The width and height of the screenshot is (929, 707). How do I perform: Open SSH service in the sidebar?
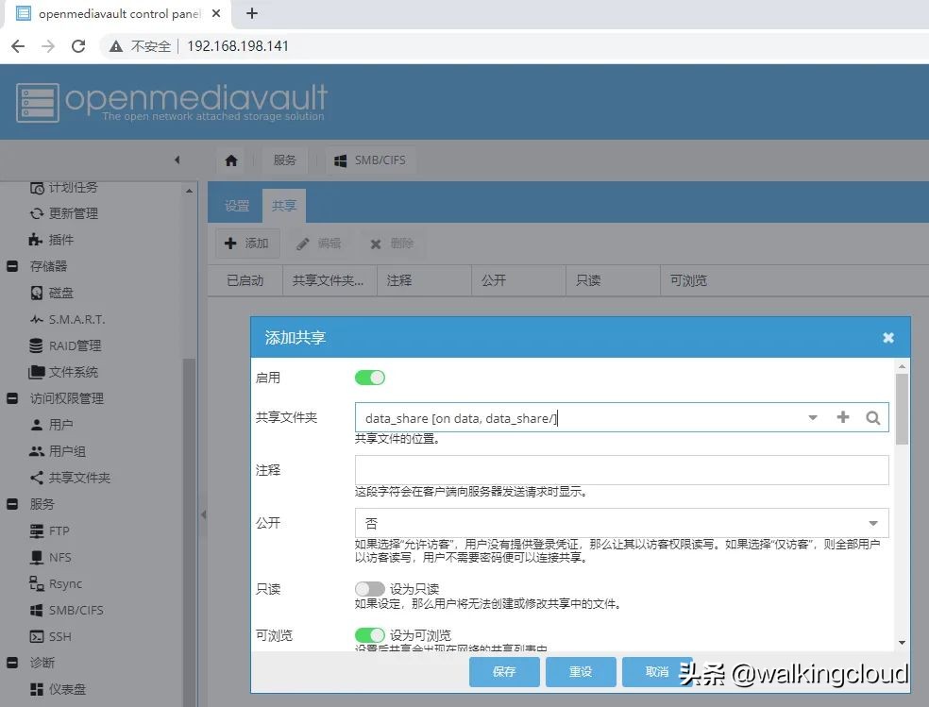(51, 637)
